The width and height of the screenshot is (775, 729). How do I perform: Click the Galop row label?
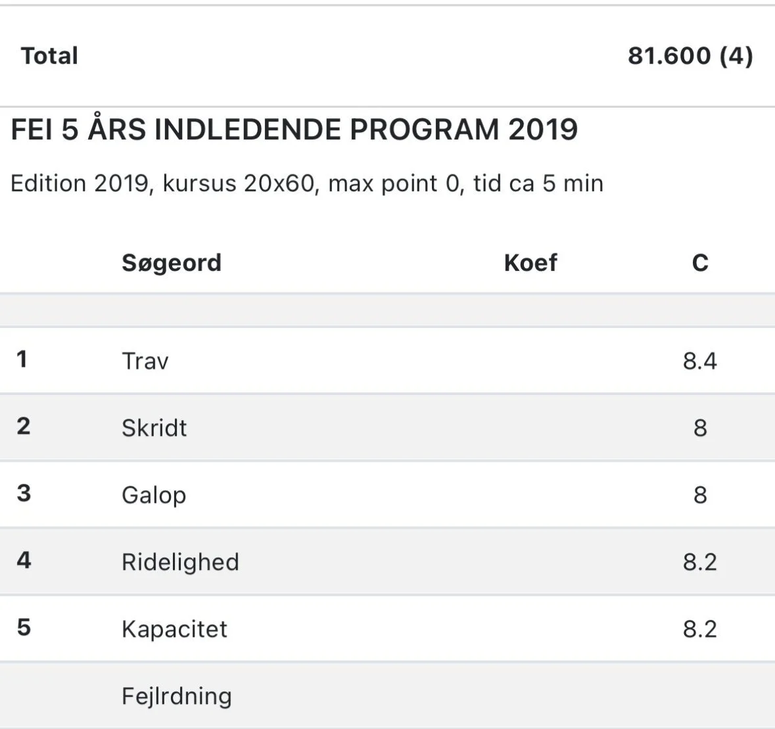154,495
